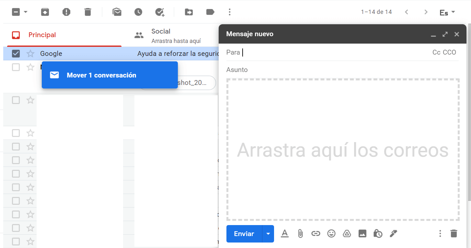
Task: Open the send options arrow beside Enviar
Action: (268, 234)
